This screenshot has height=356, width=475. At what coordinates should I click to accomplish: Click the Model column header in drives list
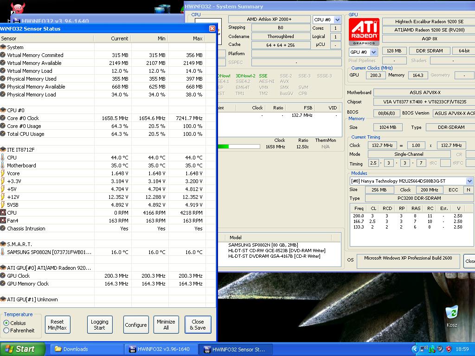tap(278, 237)
